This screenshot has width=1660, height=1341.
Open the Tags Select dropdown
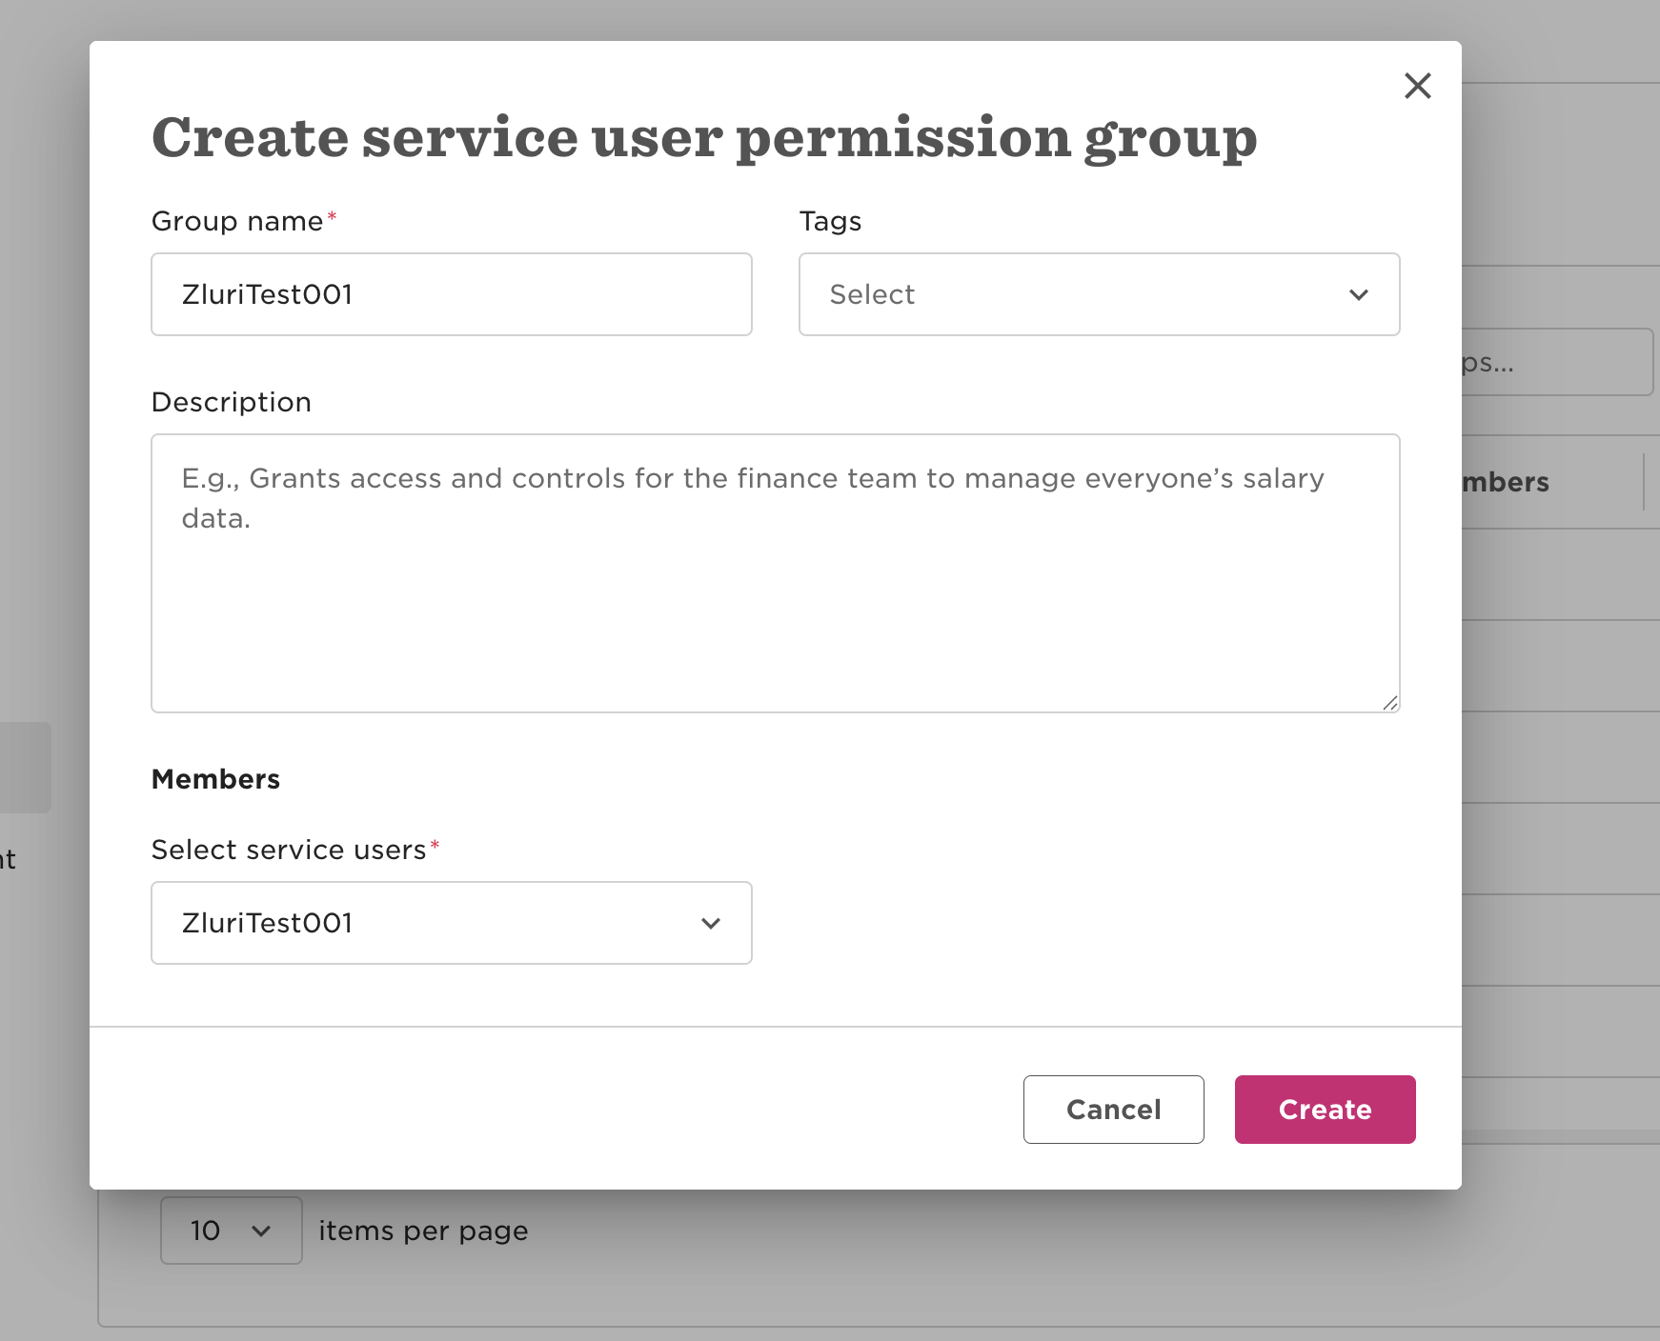pos(1099,294)
